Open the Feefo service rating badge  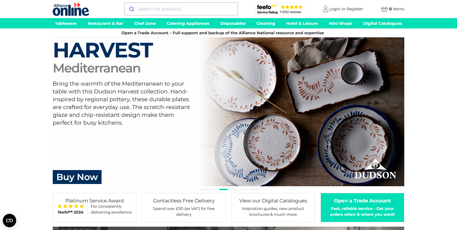[280, 9]
